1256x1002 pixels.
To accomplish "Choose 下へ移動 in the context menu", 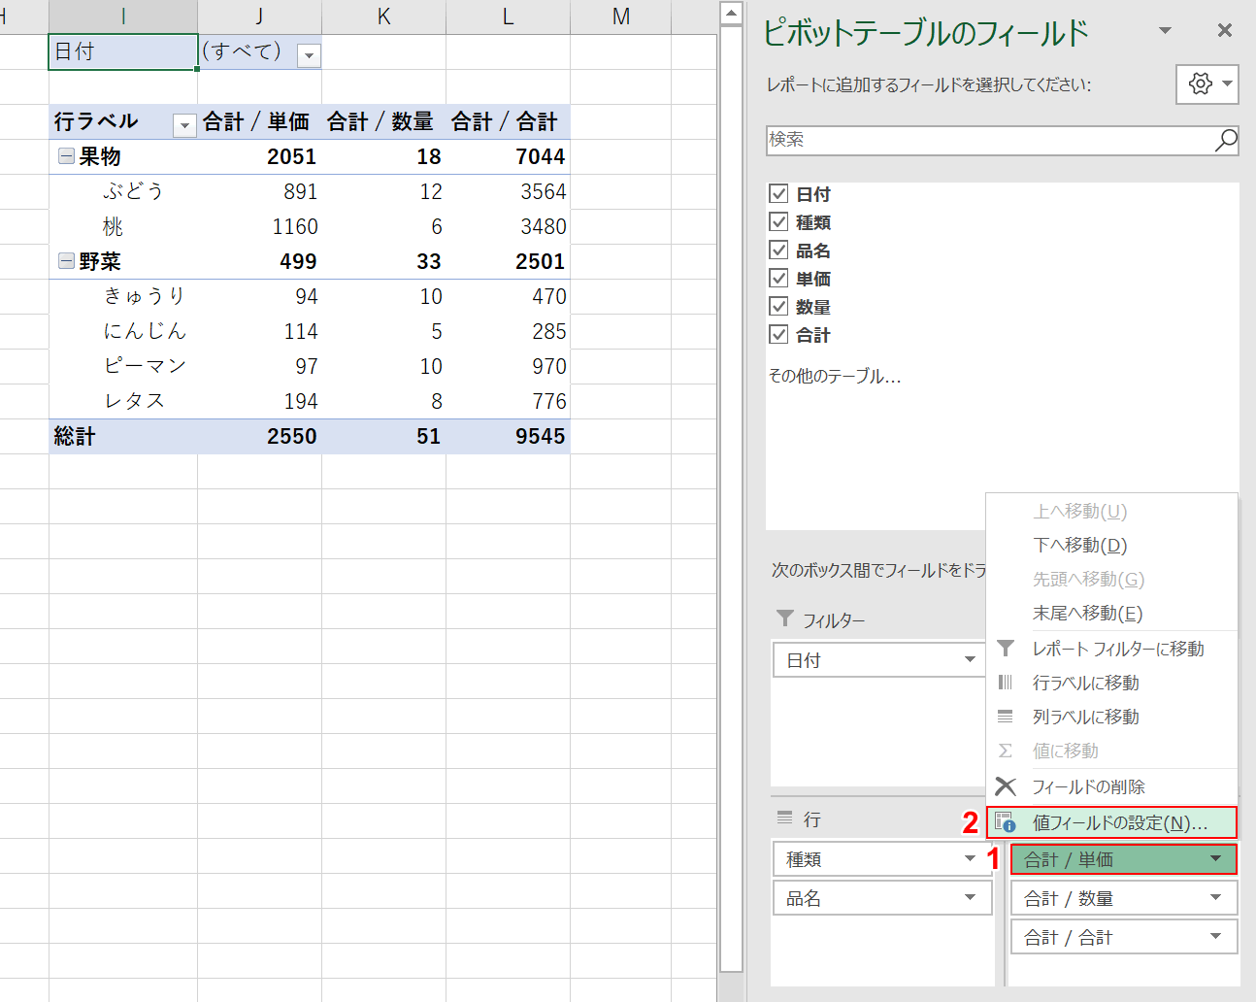I will pyautogui.click(x=1079, y=546).
